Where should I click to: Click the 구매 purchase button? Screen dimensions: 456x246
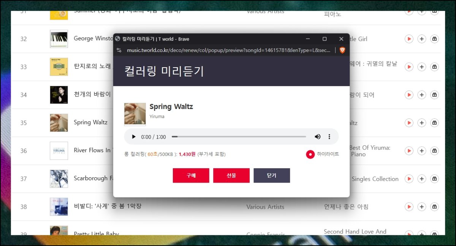click(x=191, y=175)
